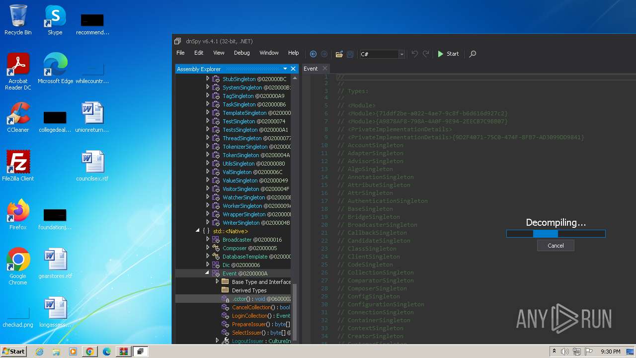Open FileZilla Client desktop shortcut
This screenshot has height=358, width=636.
click(18, 166)
